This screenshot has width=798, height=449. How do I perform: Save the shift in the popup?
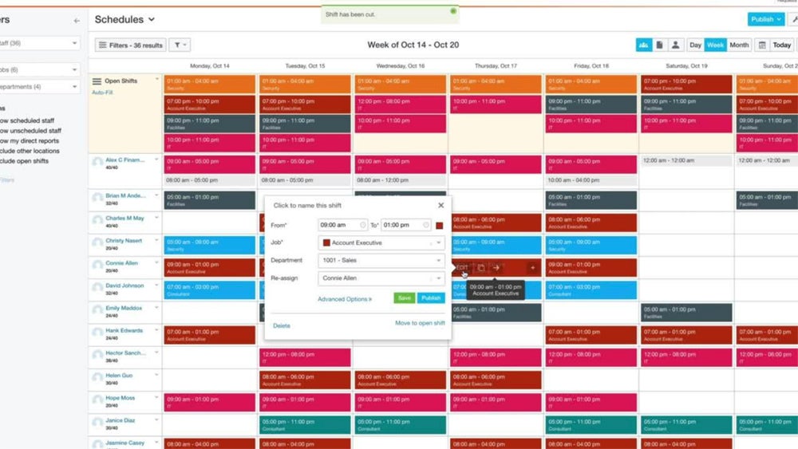pos(404,298)
